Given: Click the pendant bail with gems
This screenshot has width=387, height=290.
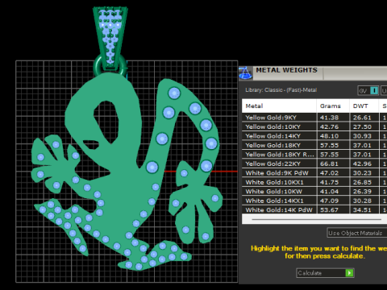Looking at the screenshot, I should (110, 38).
